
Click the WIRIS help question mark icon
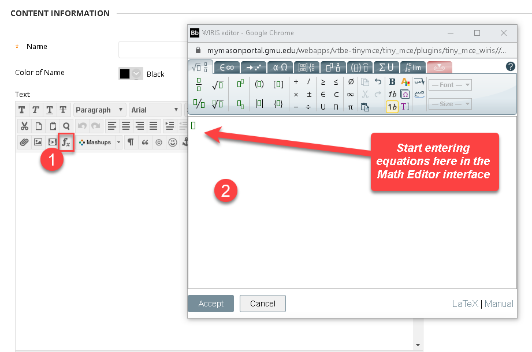point(511,66)
